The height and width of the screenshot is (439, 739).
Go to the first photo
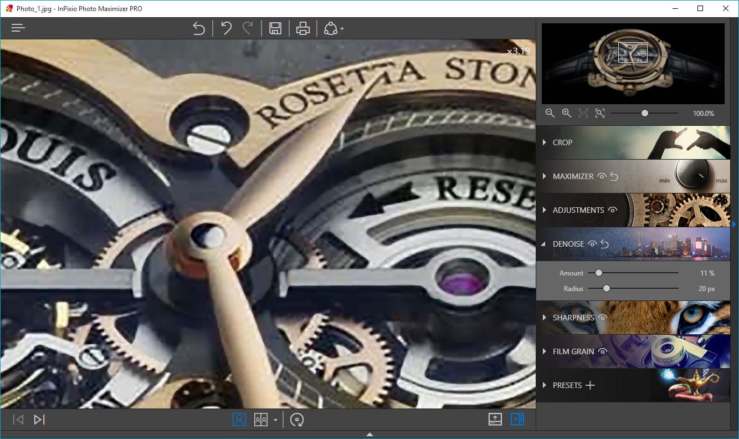tap(18, 420)
